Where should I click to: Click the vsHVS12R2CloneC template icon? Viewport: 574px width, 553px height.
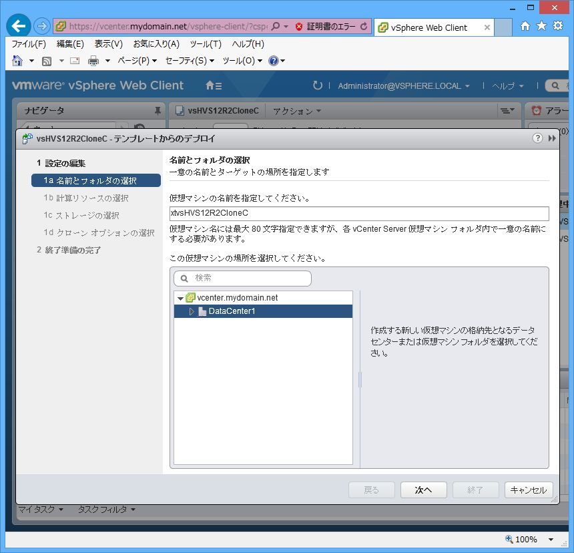pyautogui.click(x=180, y=111)
